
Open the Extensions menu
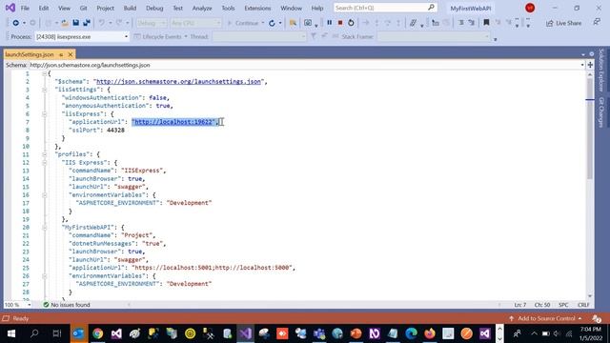click(257, 8)
